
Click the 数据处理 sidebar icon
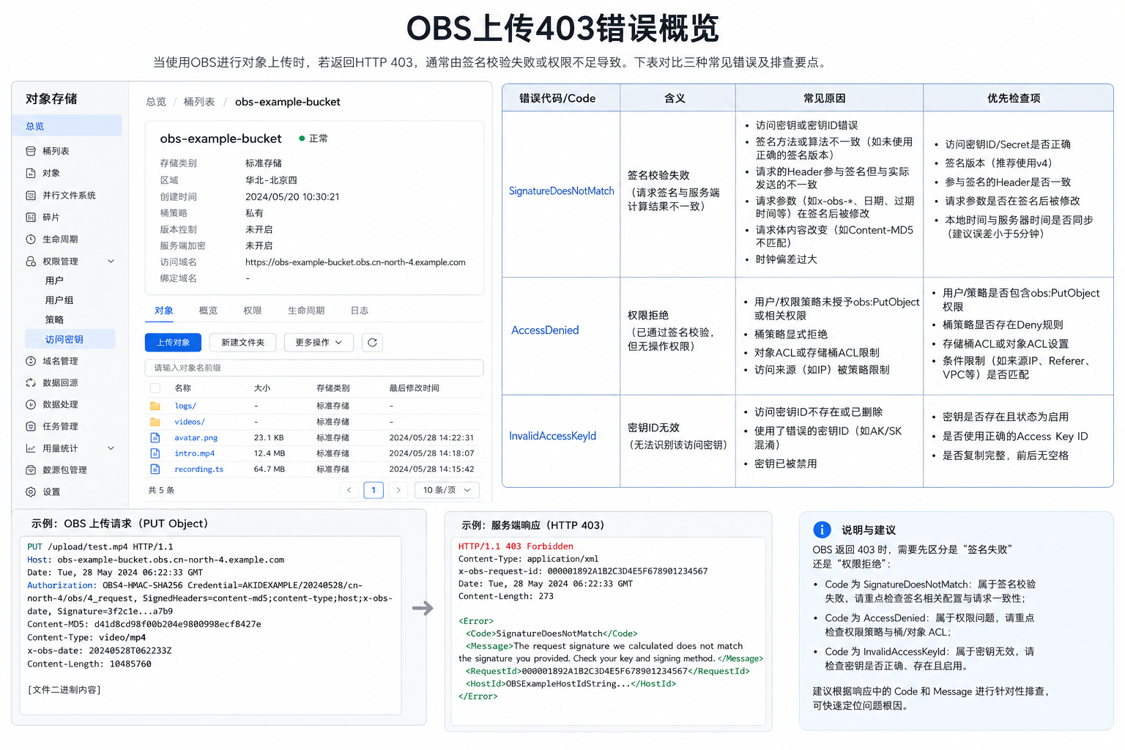31,404
